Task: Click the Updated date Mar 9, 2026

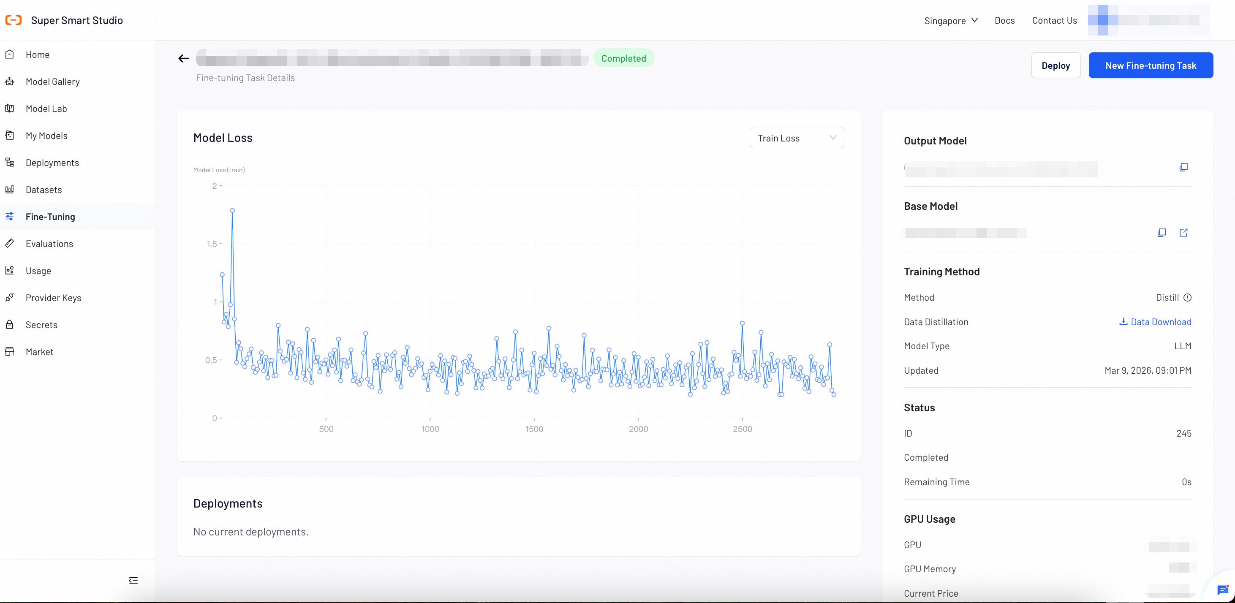Action: (x=1148, y=370)
